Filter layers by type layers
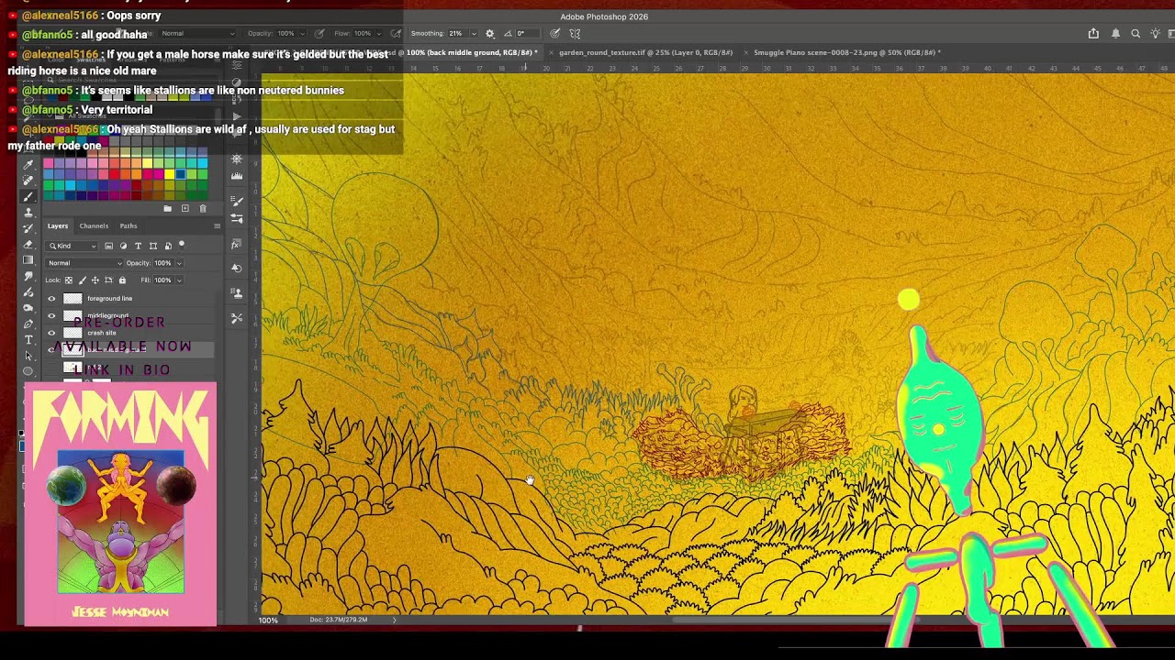1175x660 pixels. coord(138,246)
